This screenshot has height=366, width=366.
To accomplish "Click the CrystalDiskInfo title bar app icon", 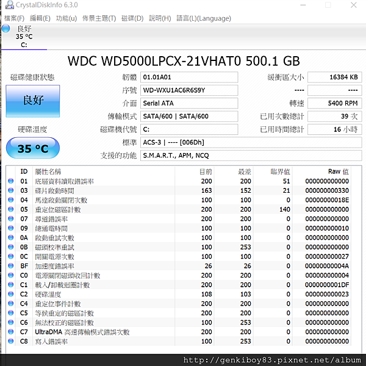I will point(9,5).
